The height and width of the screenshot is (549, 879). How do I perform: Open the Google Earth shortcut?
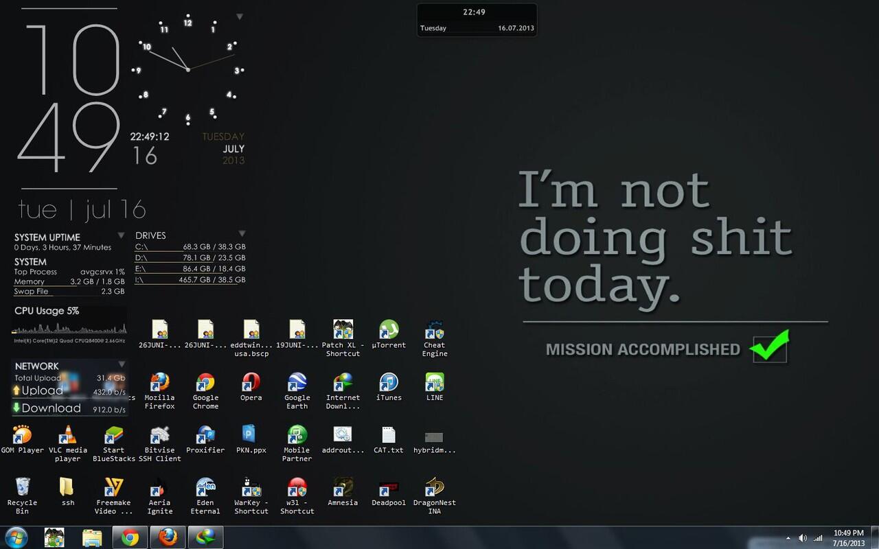tap(297, 391)
